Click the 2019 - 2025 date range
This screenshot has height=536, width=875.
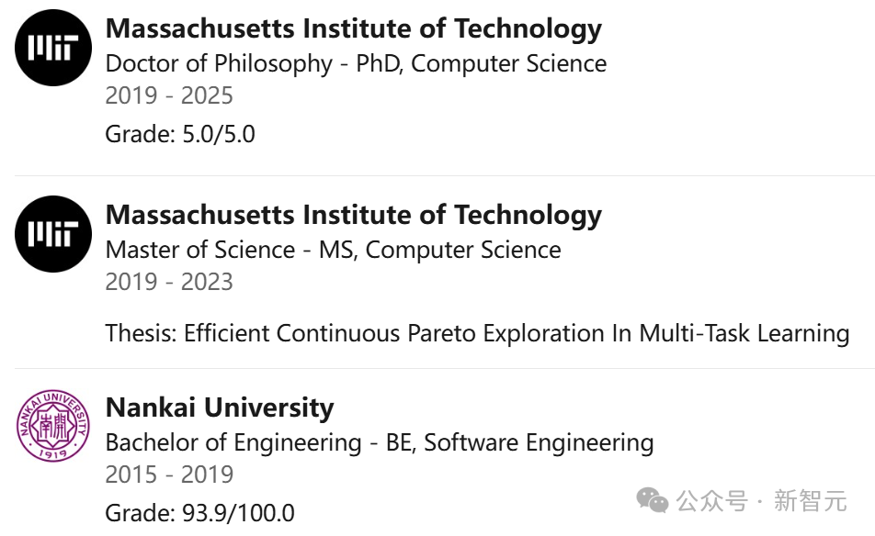click(x=169, y=95)
